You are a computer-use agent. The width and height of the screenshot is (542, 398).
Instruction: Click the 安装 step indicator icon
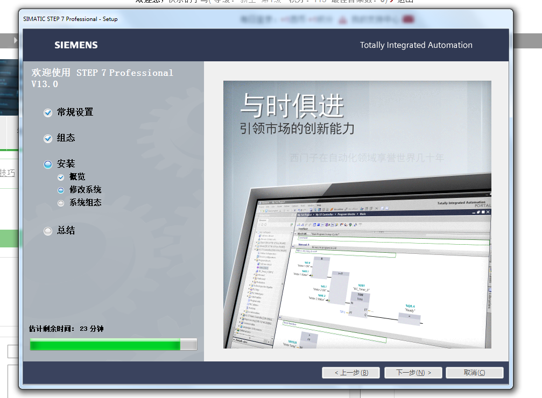(48, 164)
